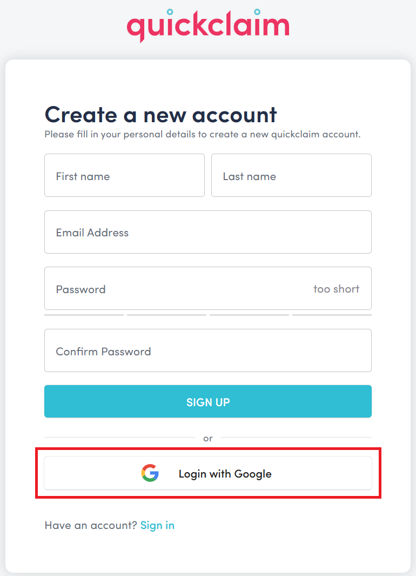Open the Sign in link
The height and width of the screenshot is (576, 416).
157,525
